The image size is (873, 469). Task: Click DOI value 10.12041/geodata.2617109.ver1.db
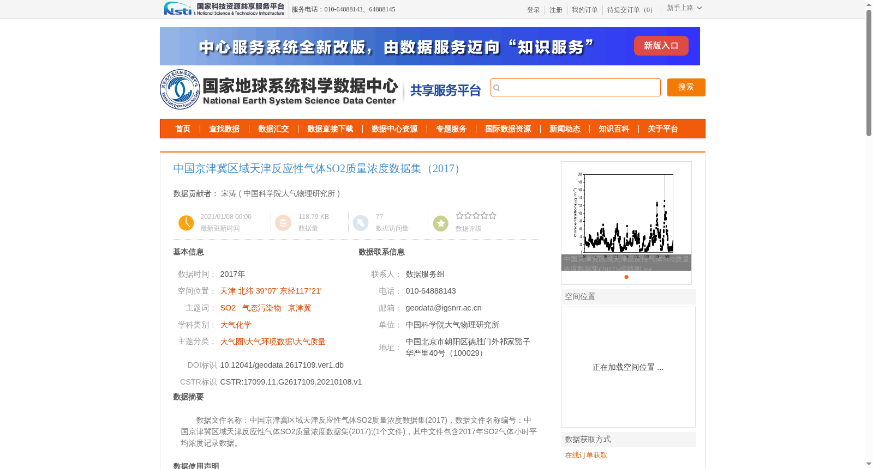pos(282,365)
